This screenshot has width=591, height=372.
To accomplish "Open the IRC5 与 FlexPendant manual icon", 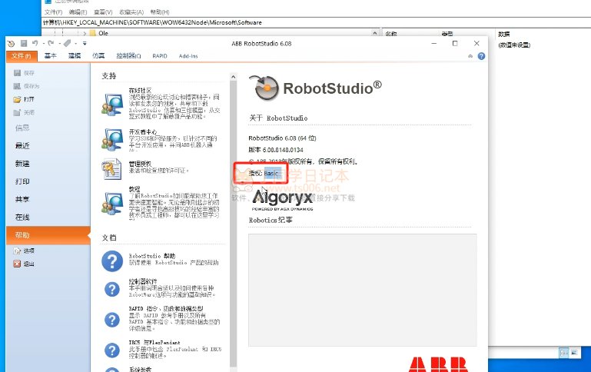I will 112,350.
